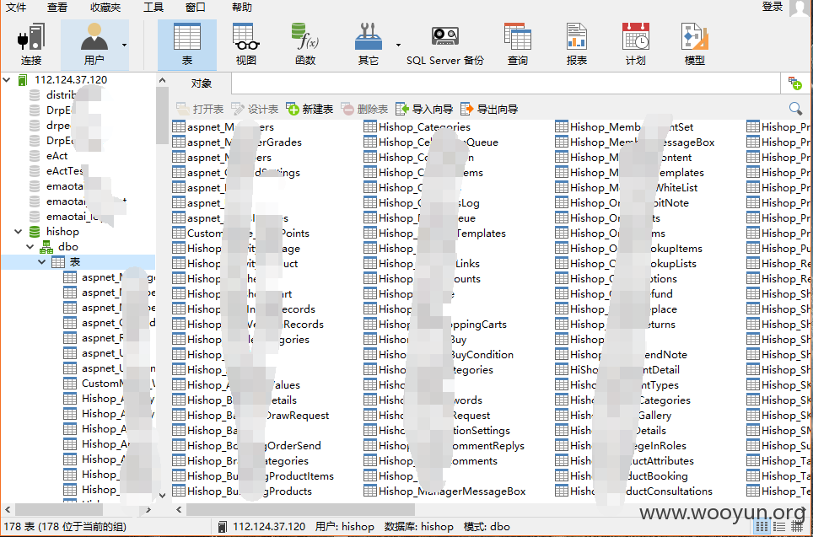Viewport: 813px width, 537px height.
Task: Switch to detail grid view in status bar
Action: pyautogui.click(x=799, y=527)
